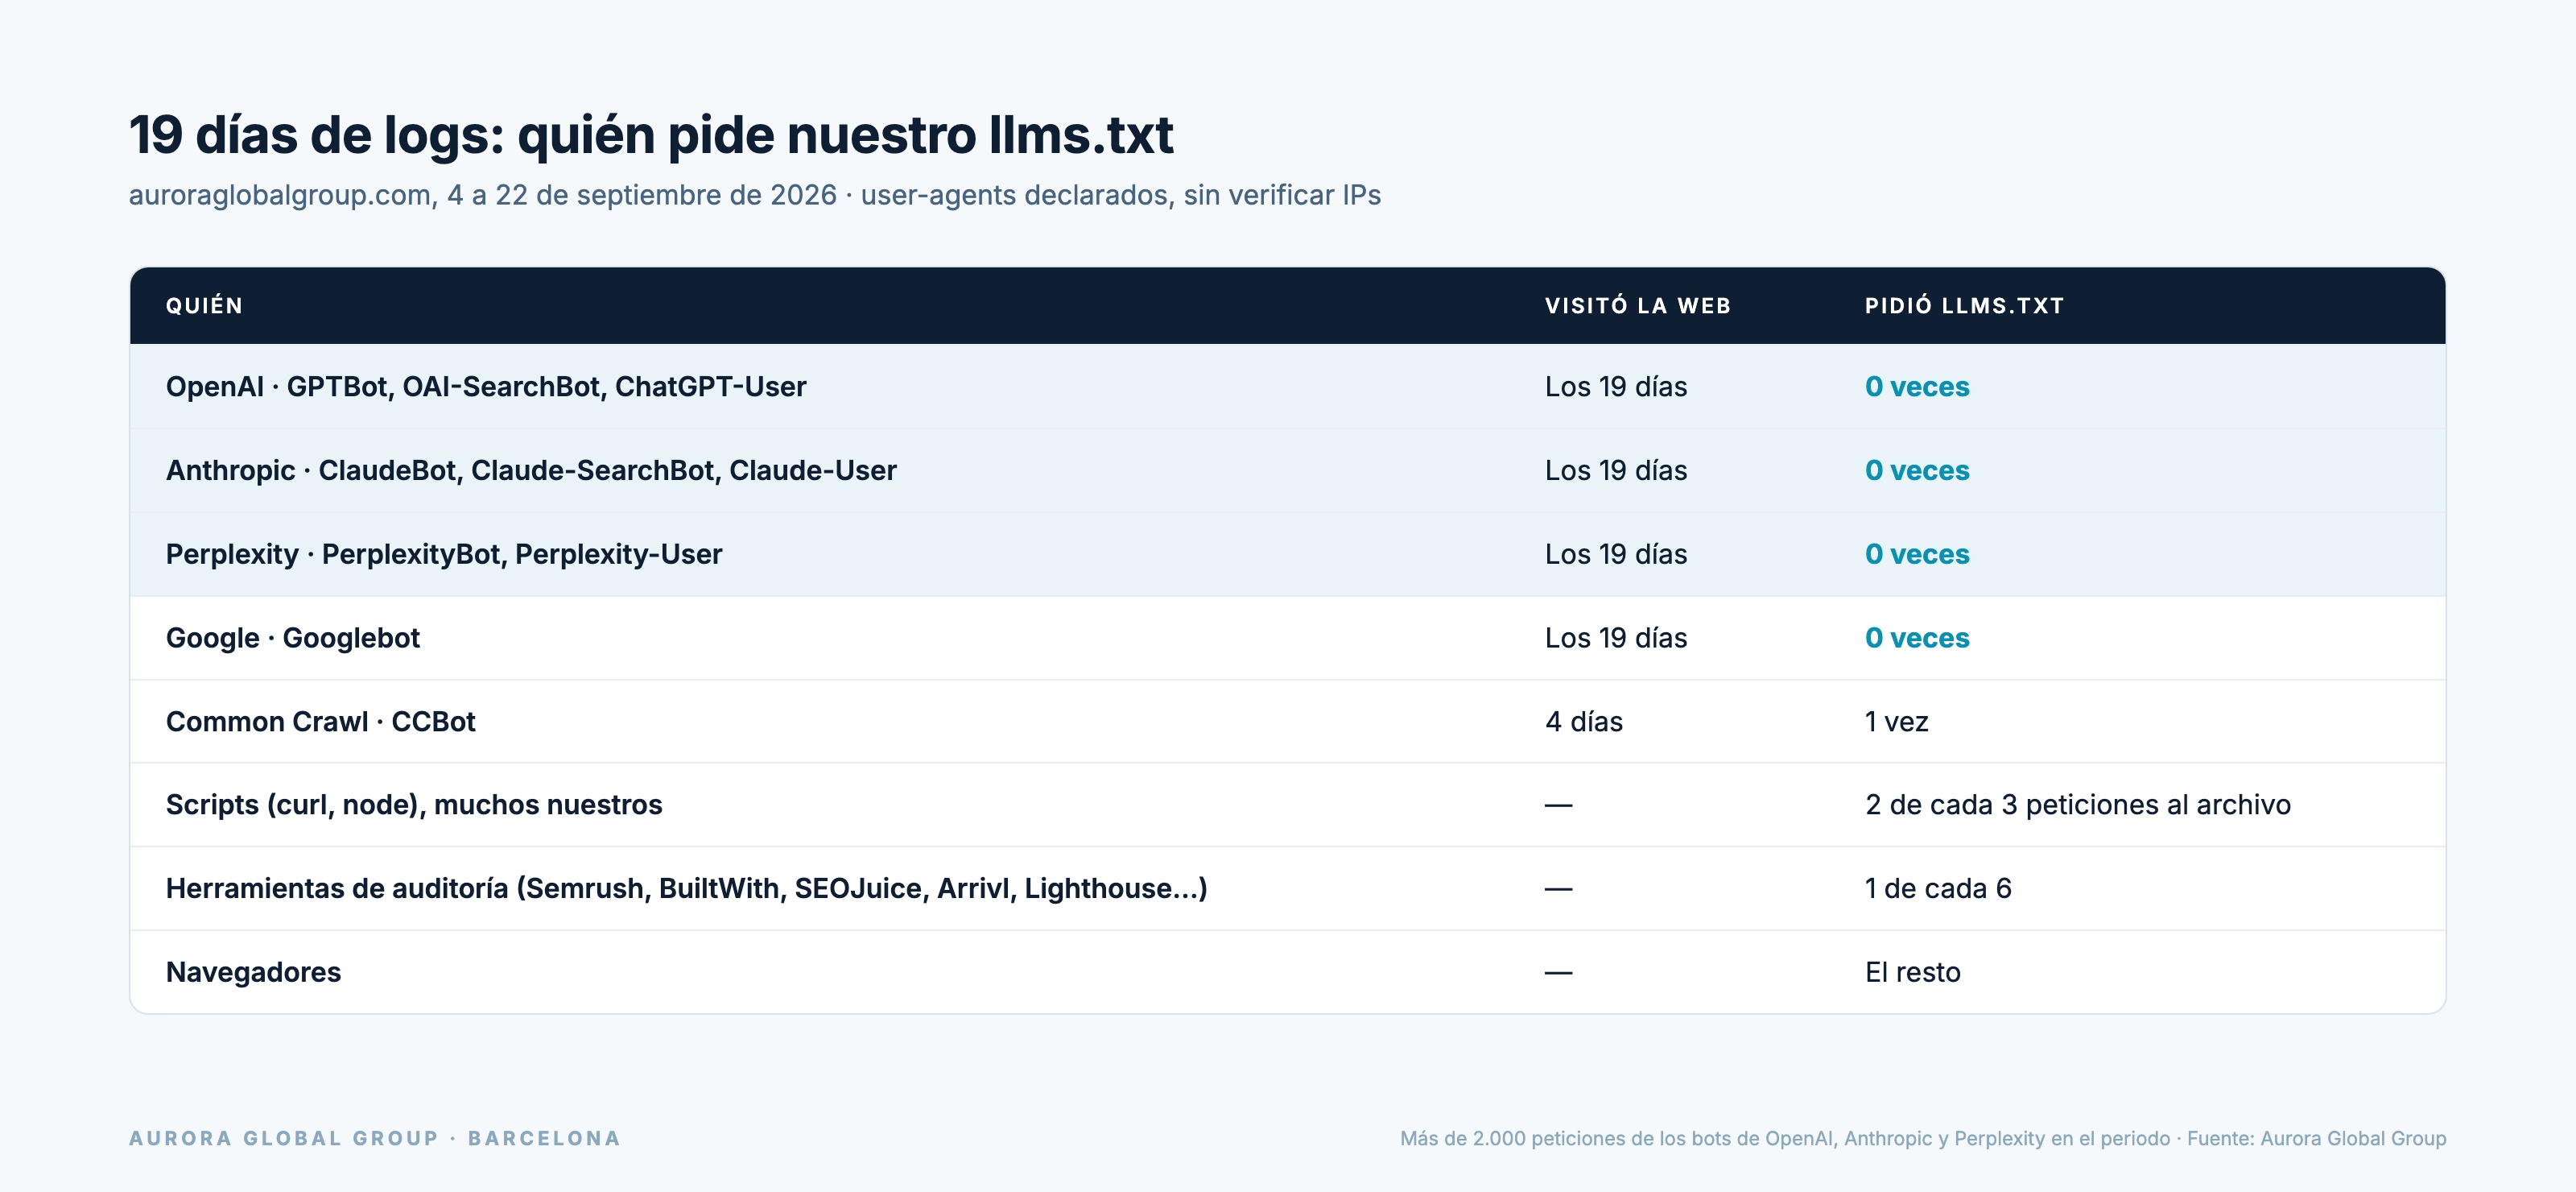Select the "Google · Googlebot" cell

point(293,639)
